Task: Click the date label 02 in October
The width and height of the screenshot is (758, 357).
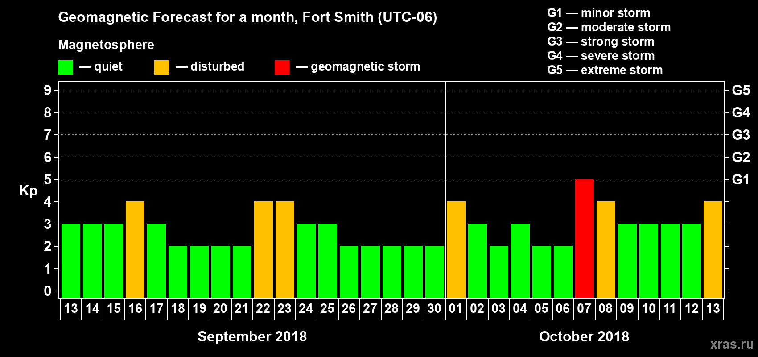Action: 477,308
